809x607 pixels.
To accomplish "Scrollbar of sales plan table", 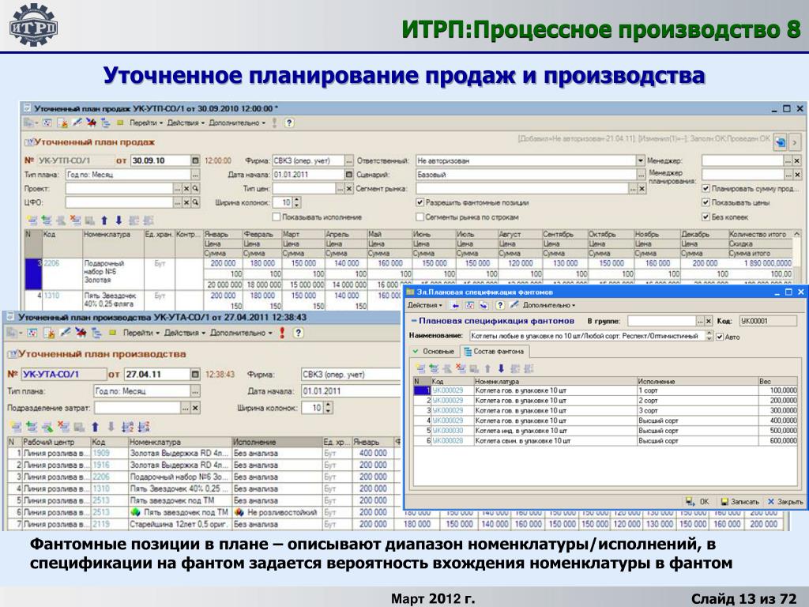I will tap(797, 269).
